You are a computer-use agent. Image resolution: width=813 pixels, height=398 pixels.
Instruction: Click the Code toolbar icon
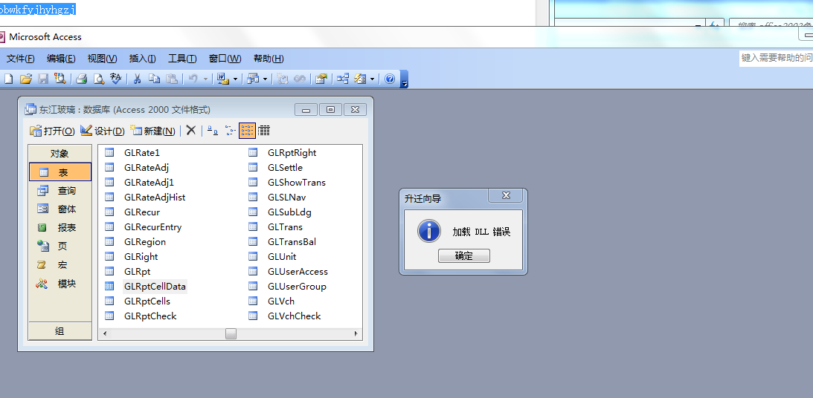pos(283,79)
